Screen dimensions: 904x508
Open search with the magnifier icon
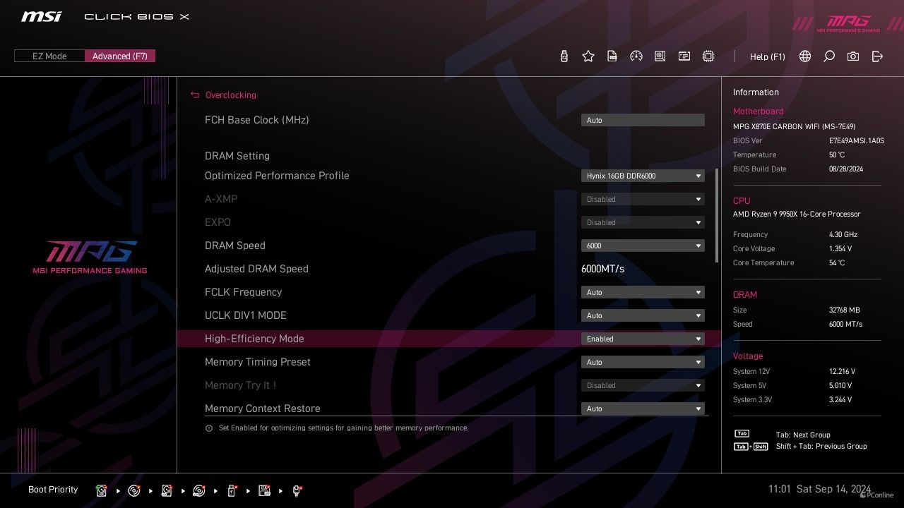(829, 56)
